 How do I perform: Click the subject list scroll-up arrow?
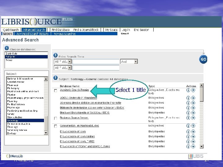tap(46, 79)
